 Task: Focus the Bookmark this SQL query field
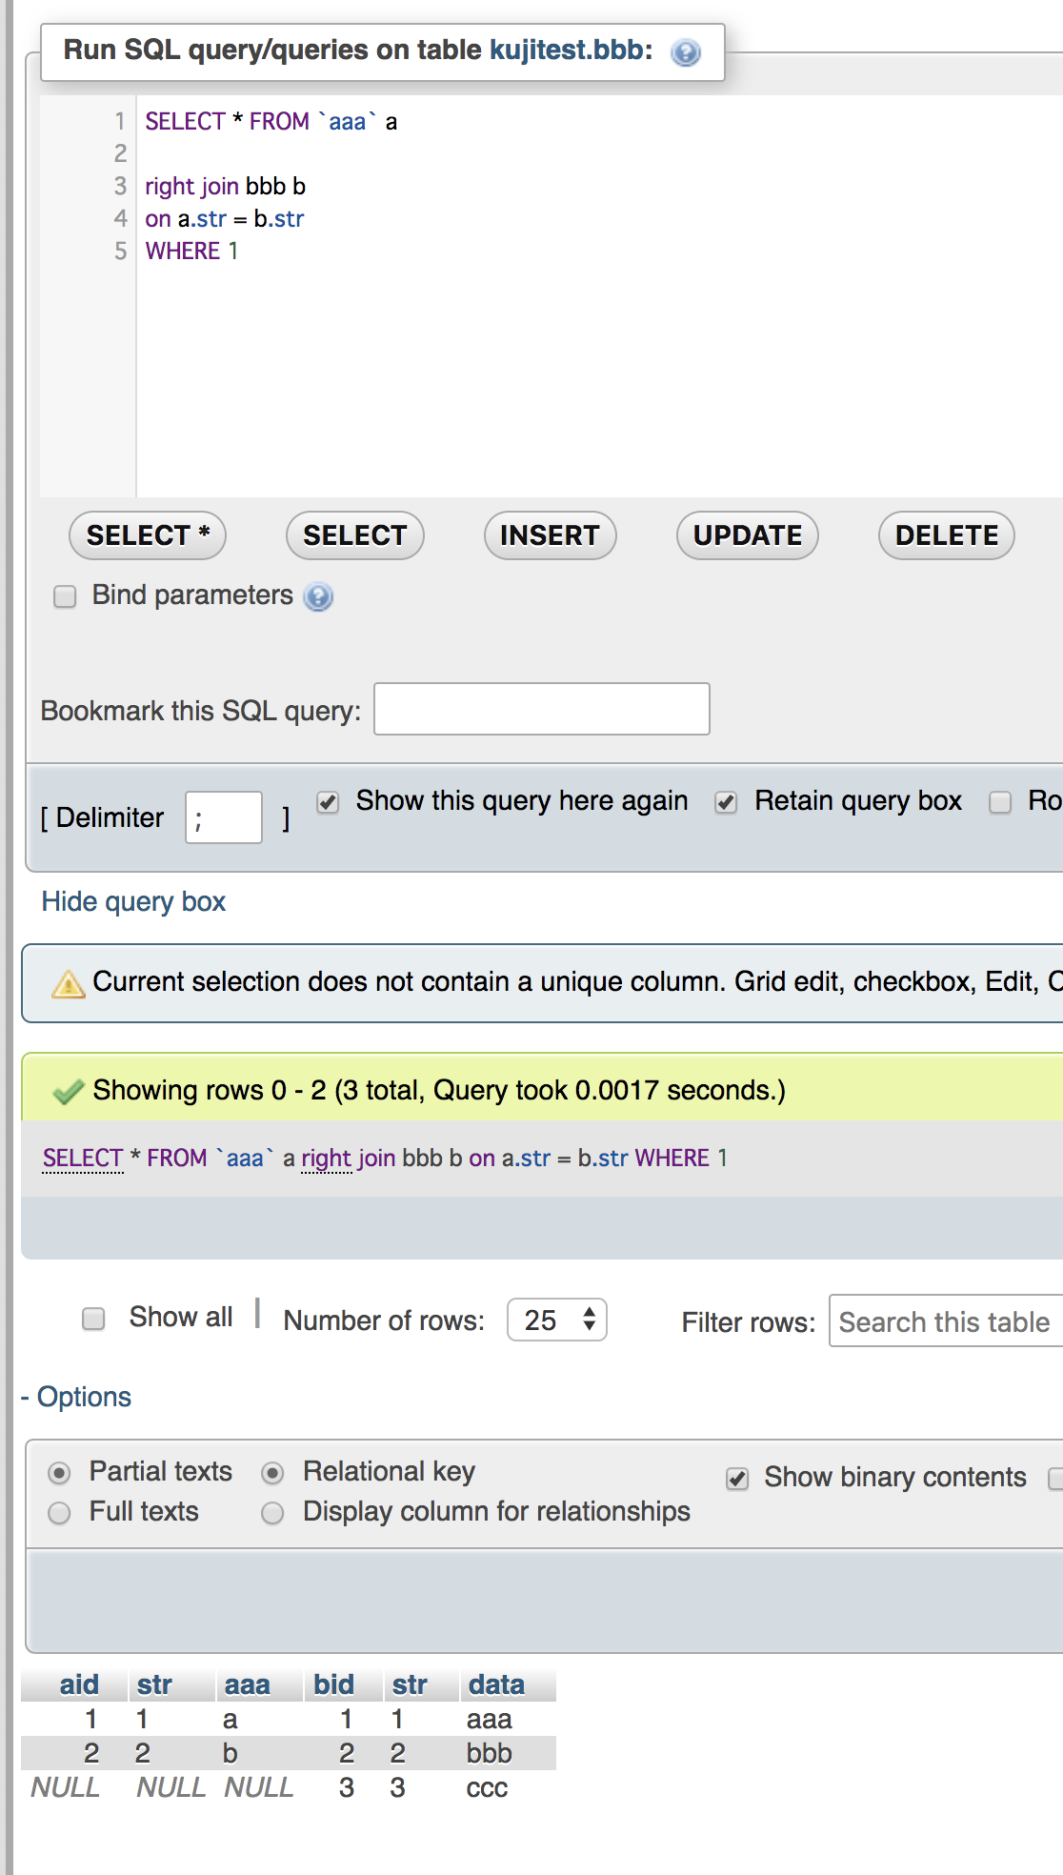pyautogui.click(x=541, y=709)
